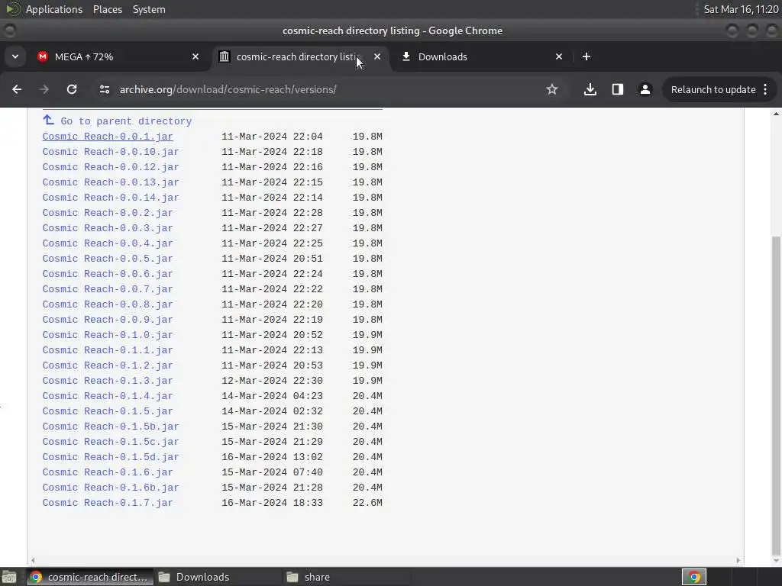Click the clock showing Sat Mar 16
Image resolution: width=782 pixels, height=586 pixels.
pyautogui.click(x=741, y=9)
